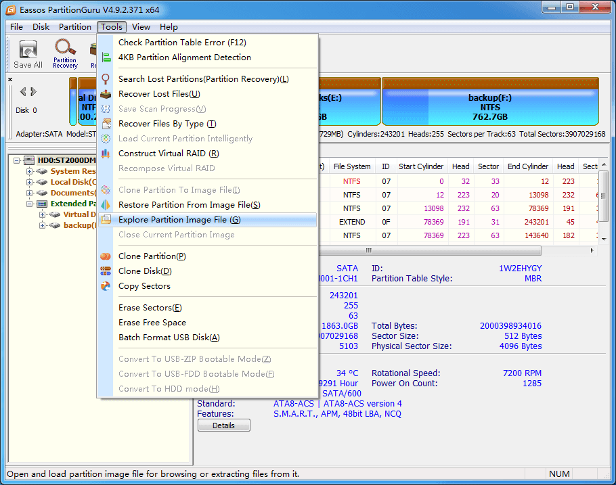Viewport: 616px width, 485px height.
Task: Choose Batch Format USB Disk
Action: [x=207, y=338]
